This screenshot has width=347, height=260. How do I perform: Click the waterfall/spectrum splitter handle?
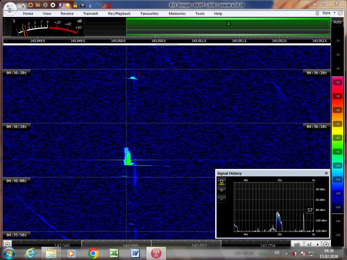click(167, 44)
